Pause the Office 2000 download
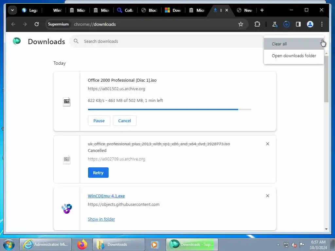Image resolution: width=335 pixels, height=251 pixels. pyautogui.click(x=99, y=121)
